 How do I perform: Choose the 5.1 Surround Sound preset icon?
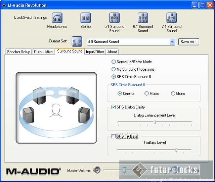tap(114, 18)
